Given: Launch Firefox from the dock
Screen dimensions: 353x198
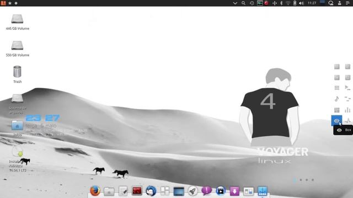Looking at the screenshot, I should click(x=95, y=191).
